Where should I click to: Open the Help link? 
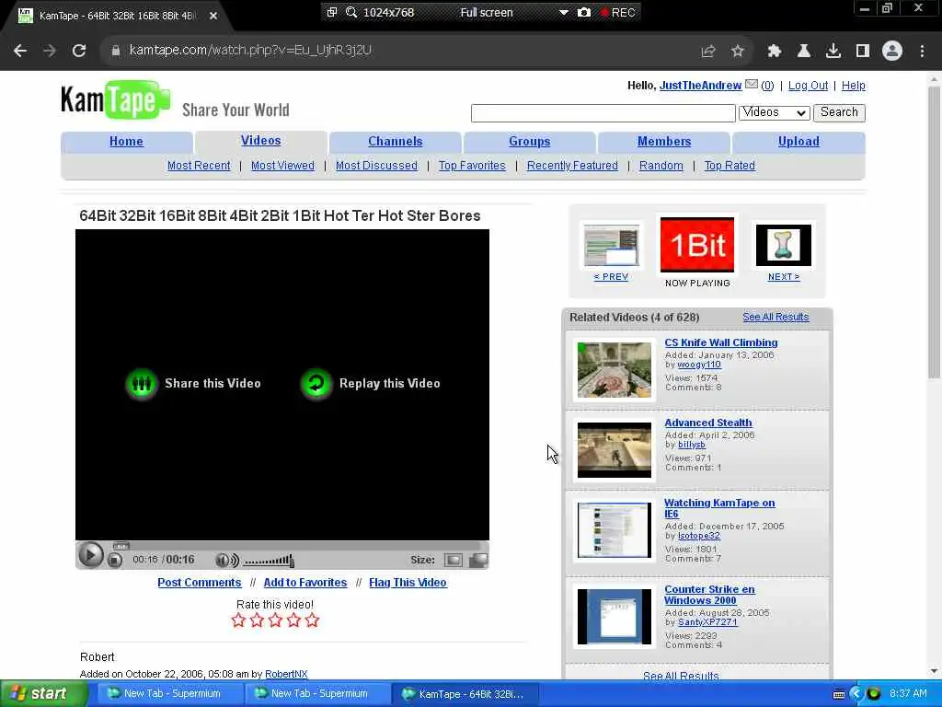coord(853,86)
